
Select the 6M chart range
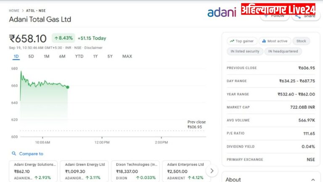tap(62, 56)
